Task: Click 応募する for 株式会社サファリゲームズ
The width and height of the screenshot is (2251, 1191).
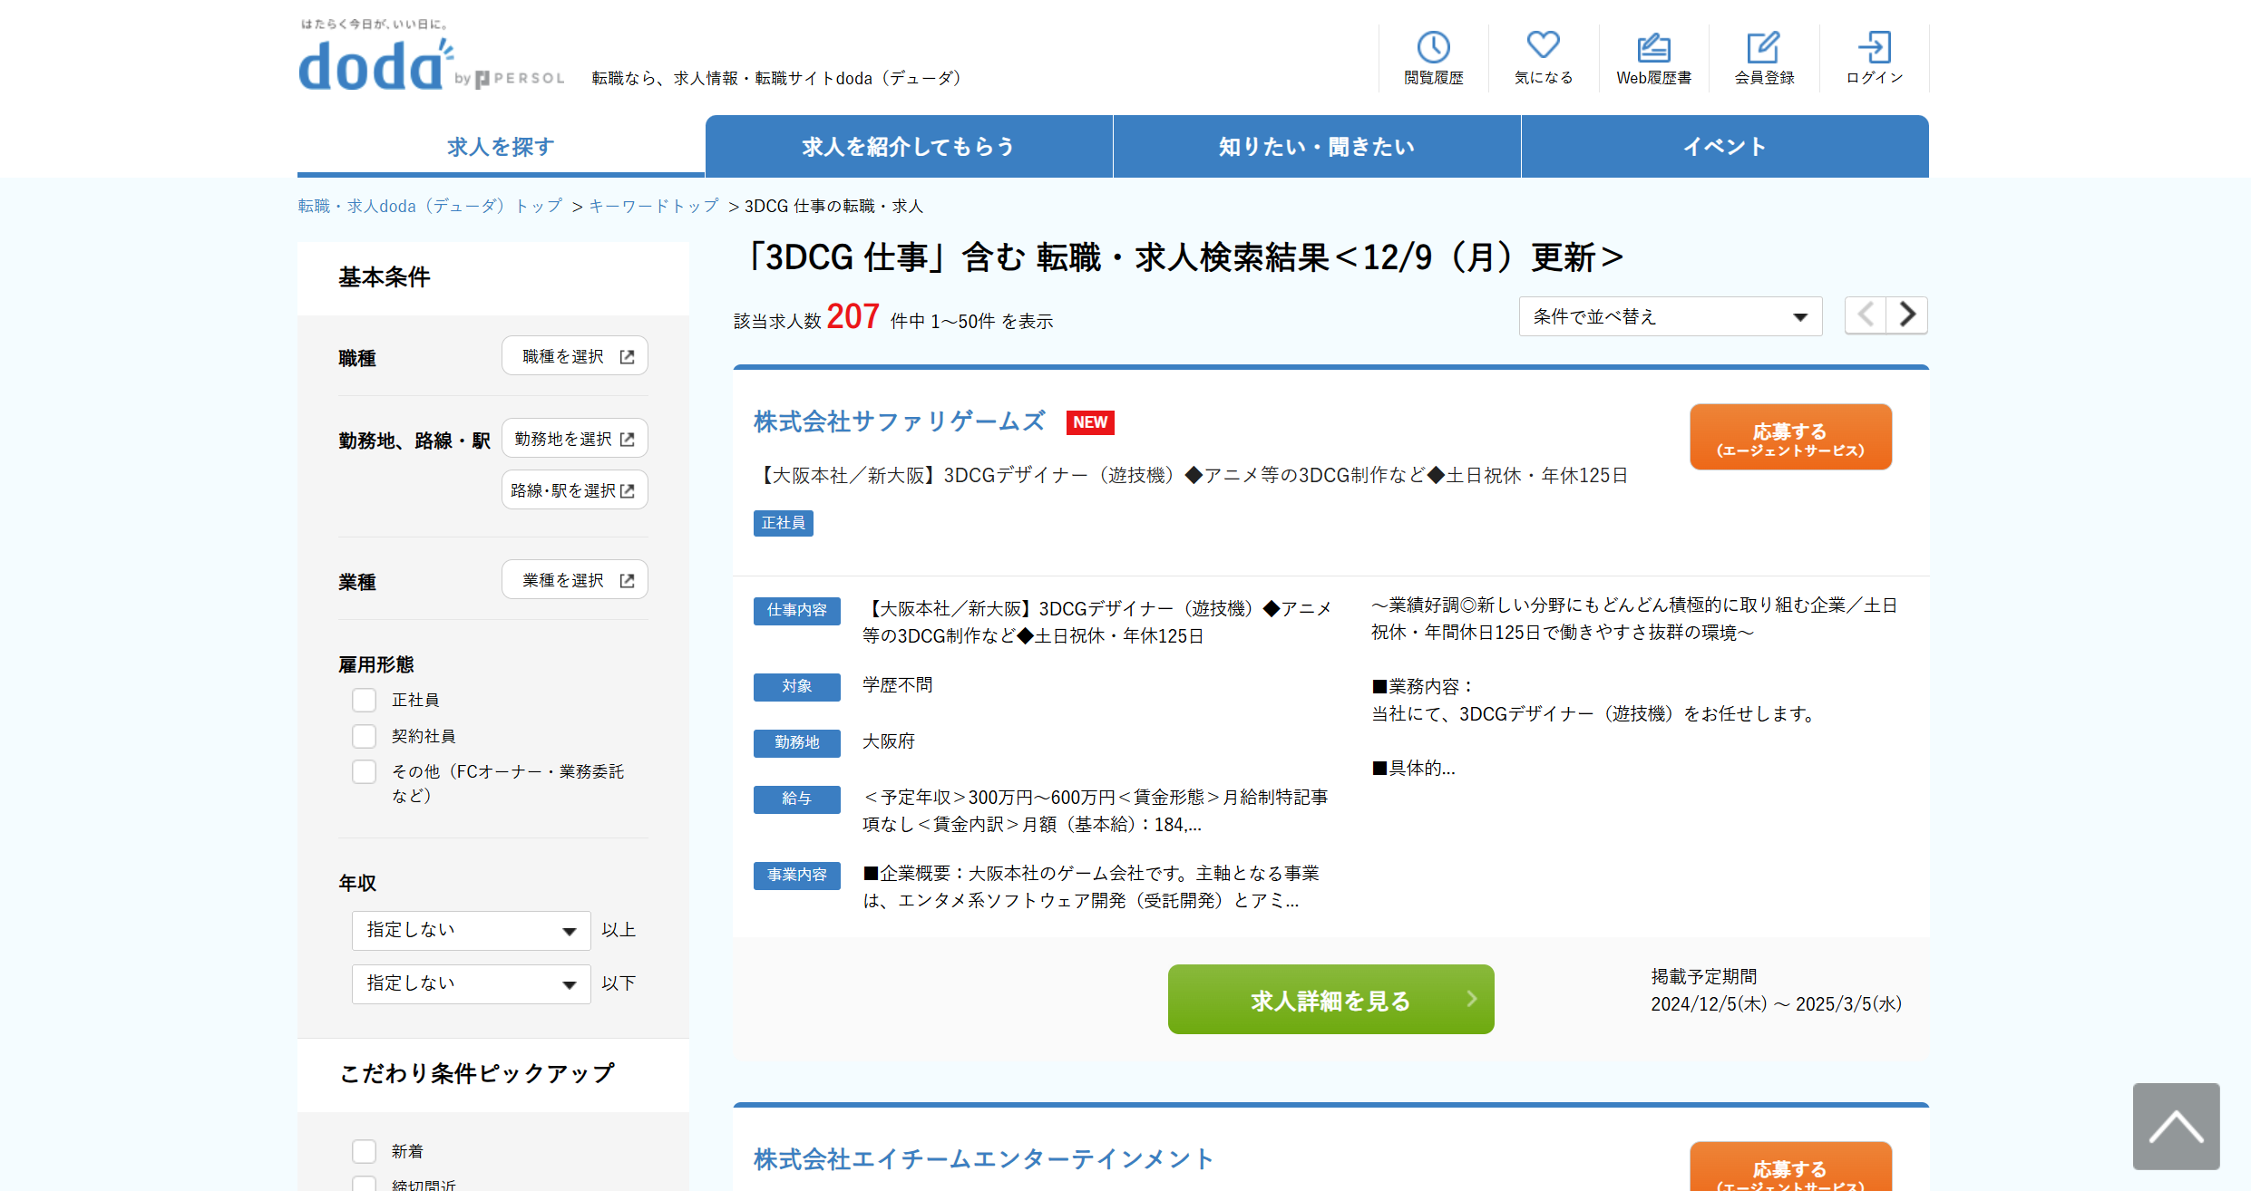Action: click(1790, 438)
